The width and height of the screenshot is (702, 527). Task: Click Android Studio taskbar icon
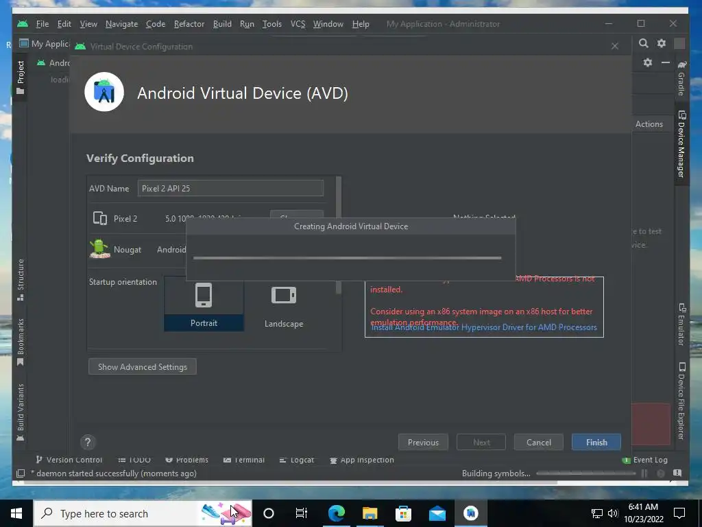(x=470, y=513)
